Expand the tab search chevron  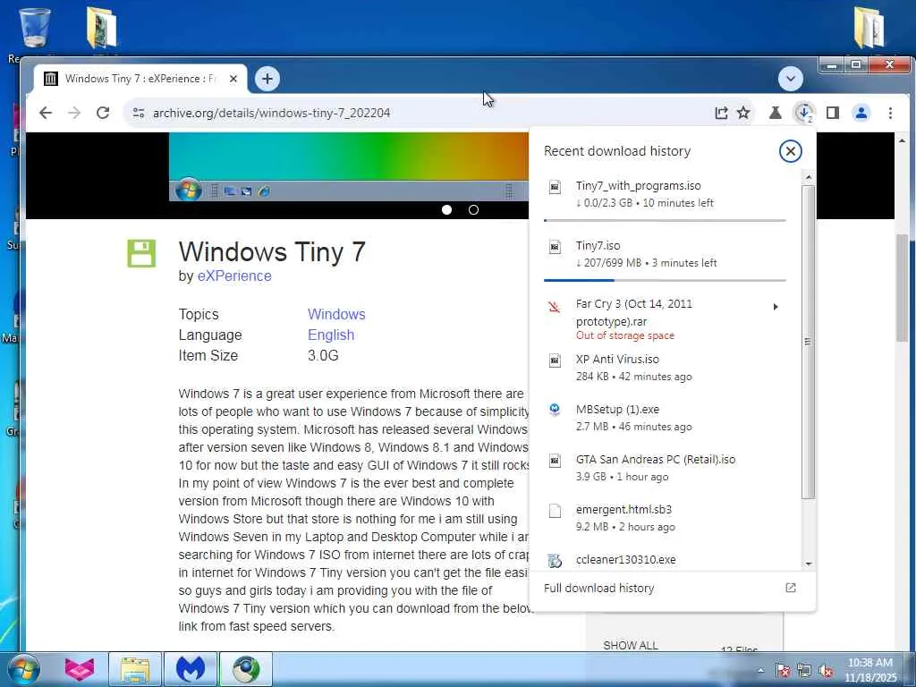click(791, 79)
